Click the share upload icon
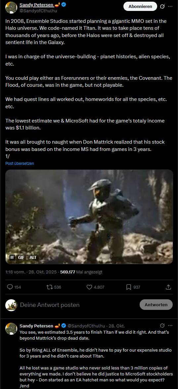Image resolution: width=178 pixels, height=389 pixels. pos(168,287)
